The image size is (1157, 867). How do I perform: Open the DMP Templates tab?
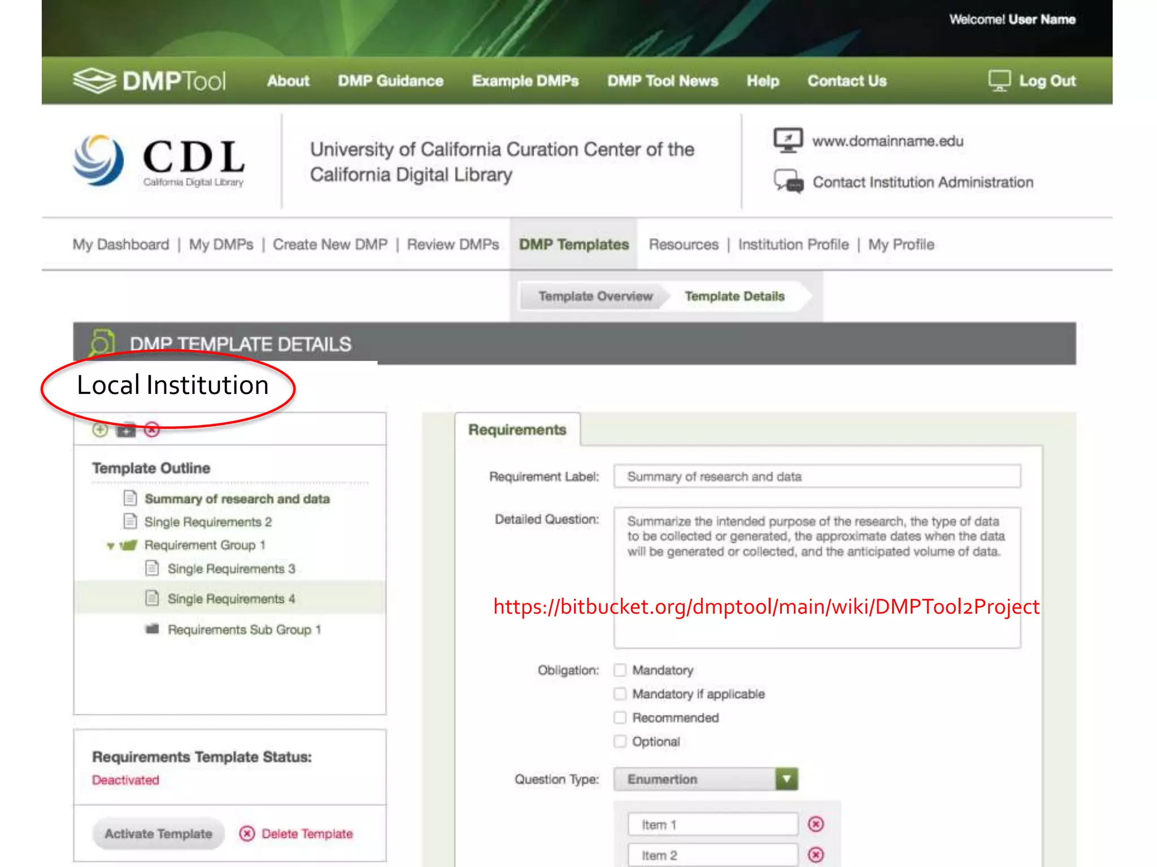point(573,244)
